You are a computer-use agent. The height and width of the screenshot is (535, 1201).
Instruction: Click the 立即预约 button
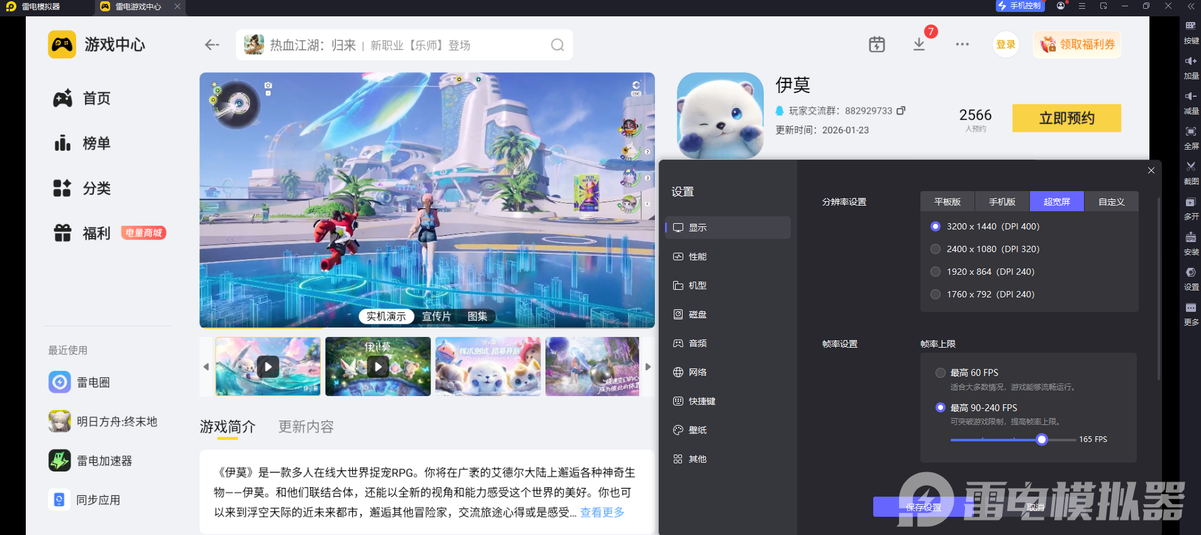coord(1066,118)
